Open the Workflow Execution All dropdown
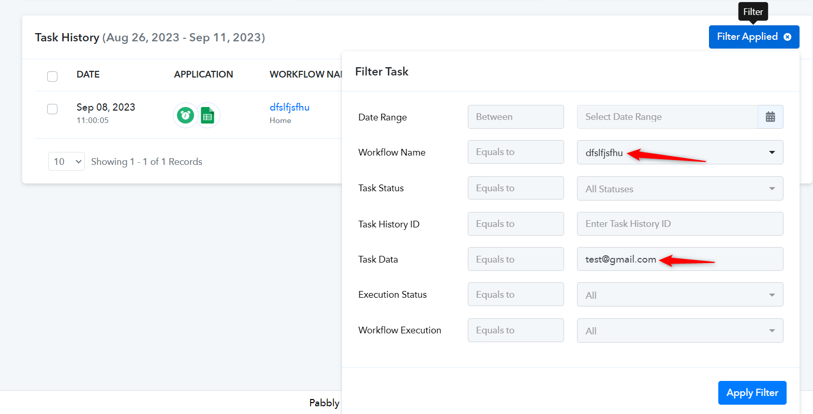The width and height of the screenshot is (813, 414). point(680,330)
